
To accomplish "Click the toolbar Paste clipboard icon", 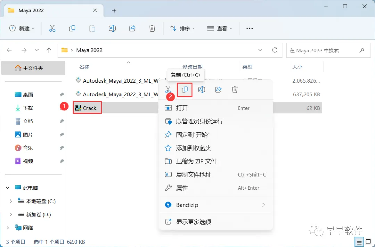I will (x=92, y=28).
